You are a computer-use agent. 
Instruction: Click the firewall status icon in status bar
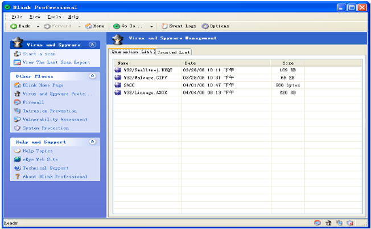point(318,223)
